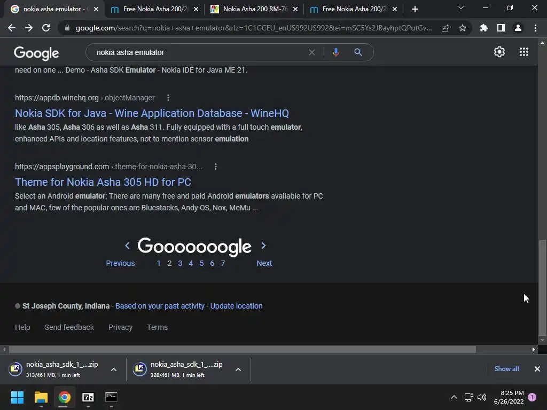This screenshot has width=547, height=410.
Task: Go to results page 7
Action: [223, 263]
